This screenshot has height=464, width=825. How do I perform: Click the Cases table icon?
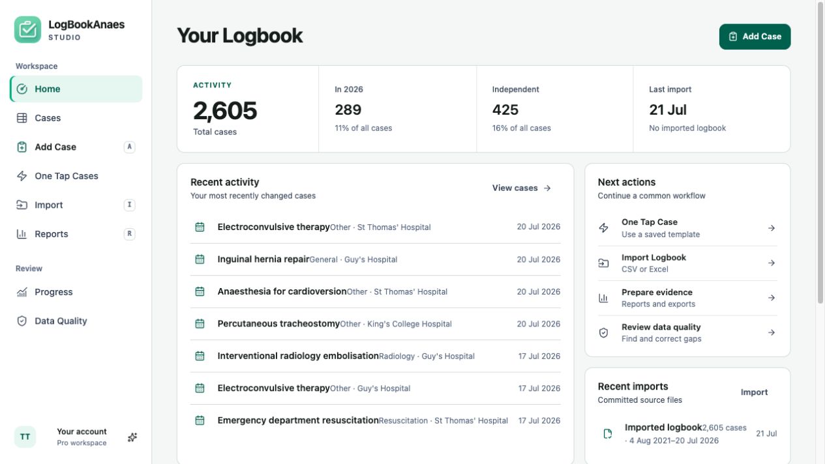(x=22, y=118)
